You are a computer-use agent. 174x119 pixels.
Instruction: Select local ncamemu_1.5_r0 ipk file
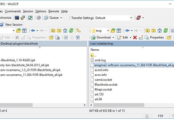click(x=30, y=70)
